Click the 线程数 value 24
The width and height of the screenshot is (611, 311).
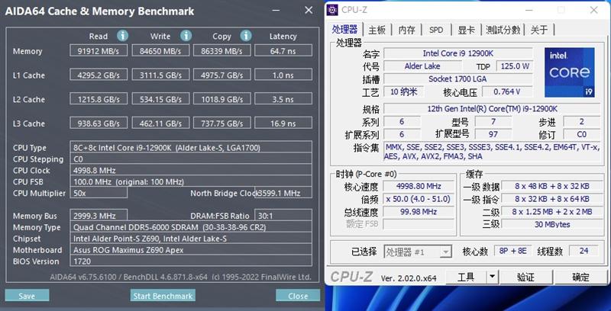(x=584, y=251)
